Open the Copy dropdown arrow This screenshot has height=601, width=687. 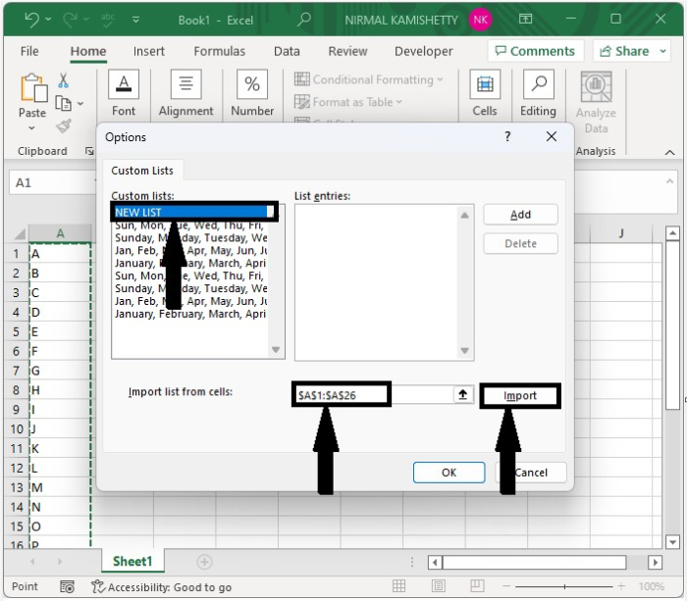80,104
